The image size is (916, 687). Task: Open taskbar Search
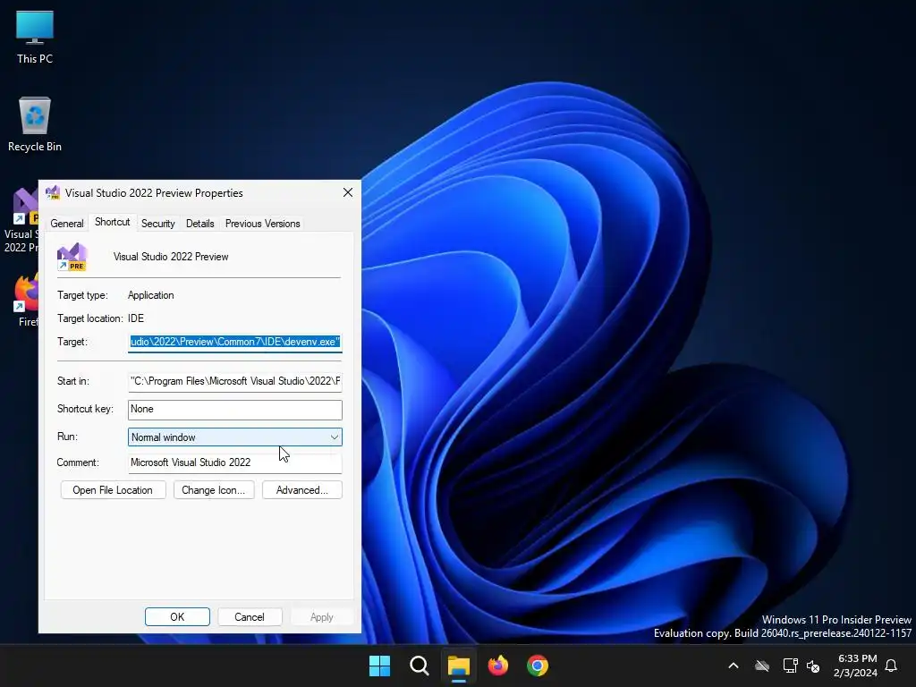(x=419, y=666)
